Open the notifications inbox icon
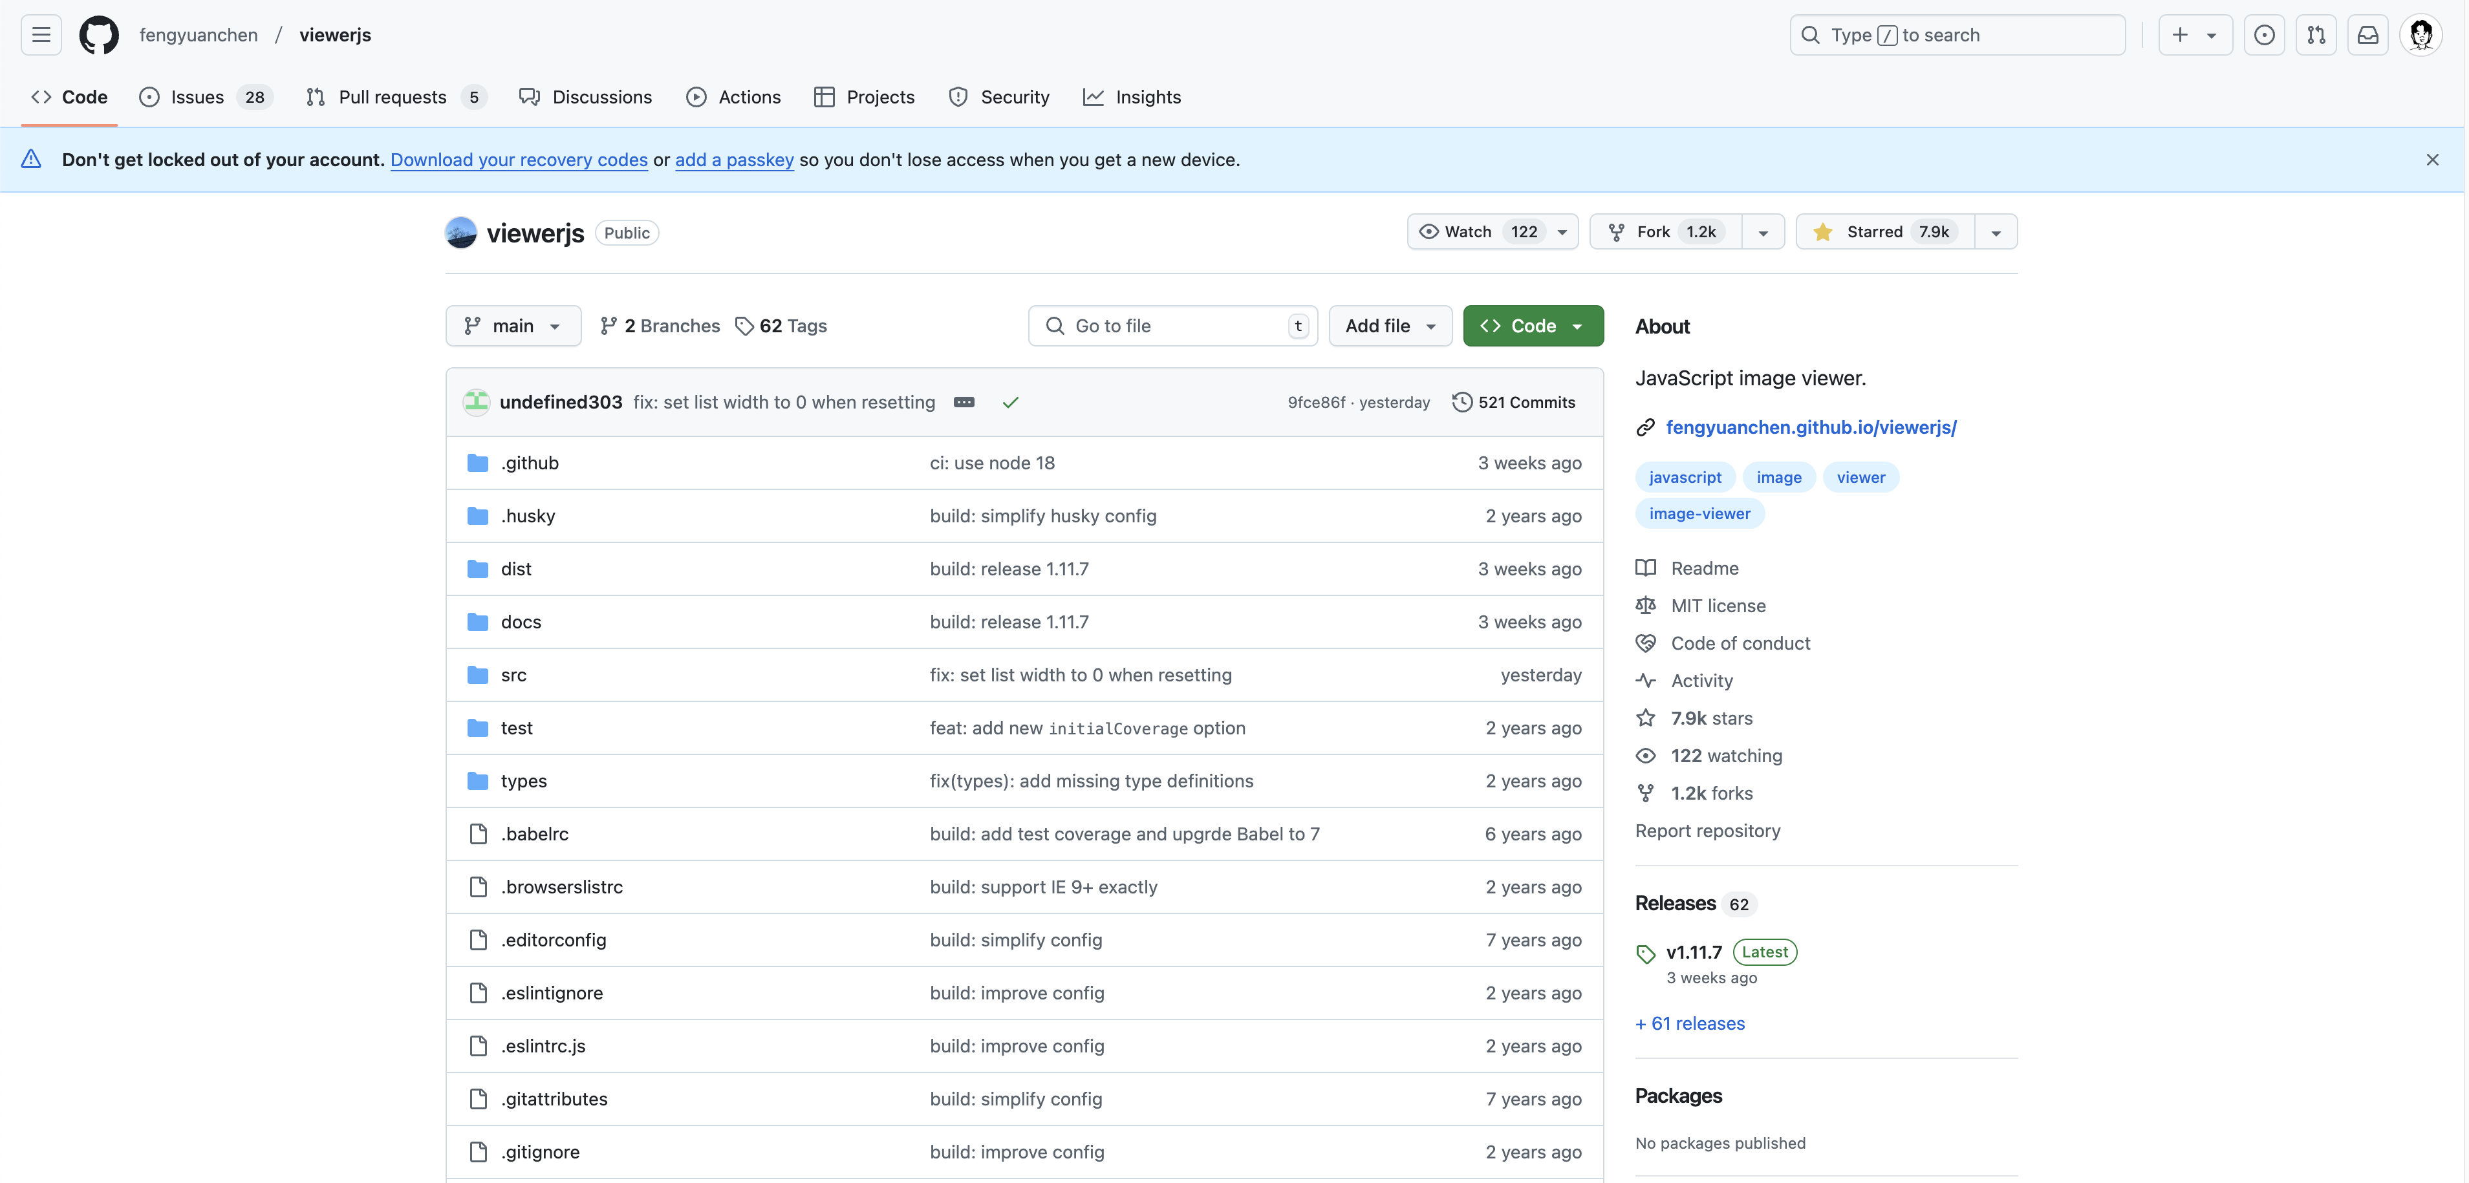This screenshot has width=2469, height=1183. 2367,34
